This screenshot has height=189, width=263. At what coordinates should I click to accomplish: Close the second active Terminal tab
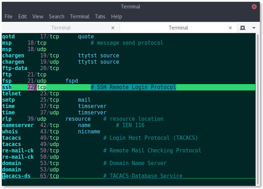coord(230,28)
